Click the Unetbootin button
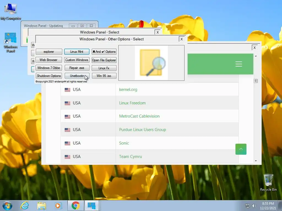 (77, 76)
